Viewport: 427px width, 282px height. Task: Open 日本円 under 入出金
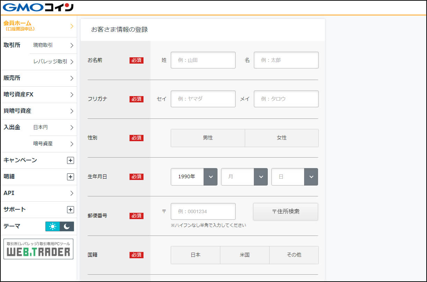53,128
